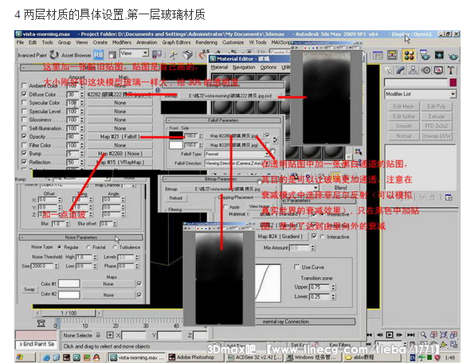Switch to the Create command panel arrow icon
This screenshot has width=463, height=363.
388,70
